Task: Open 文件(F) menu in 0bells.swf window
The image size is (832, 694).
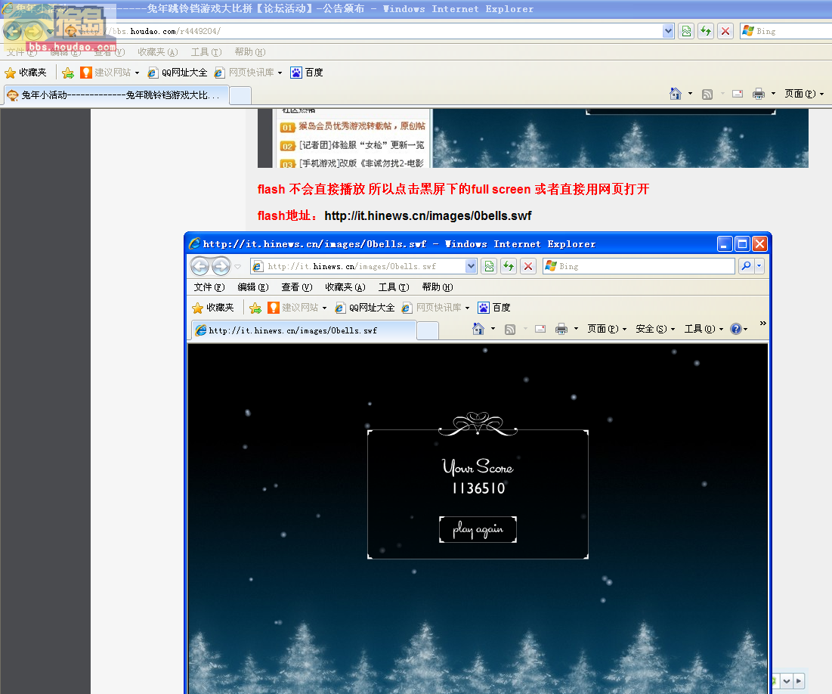Action: pyautogui.click(x=209, y=287)
